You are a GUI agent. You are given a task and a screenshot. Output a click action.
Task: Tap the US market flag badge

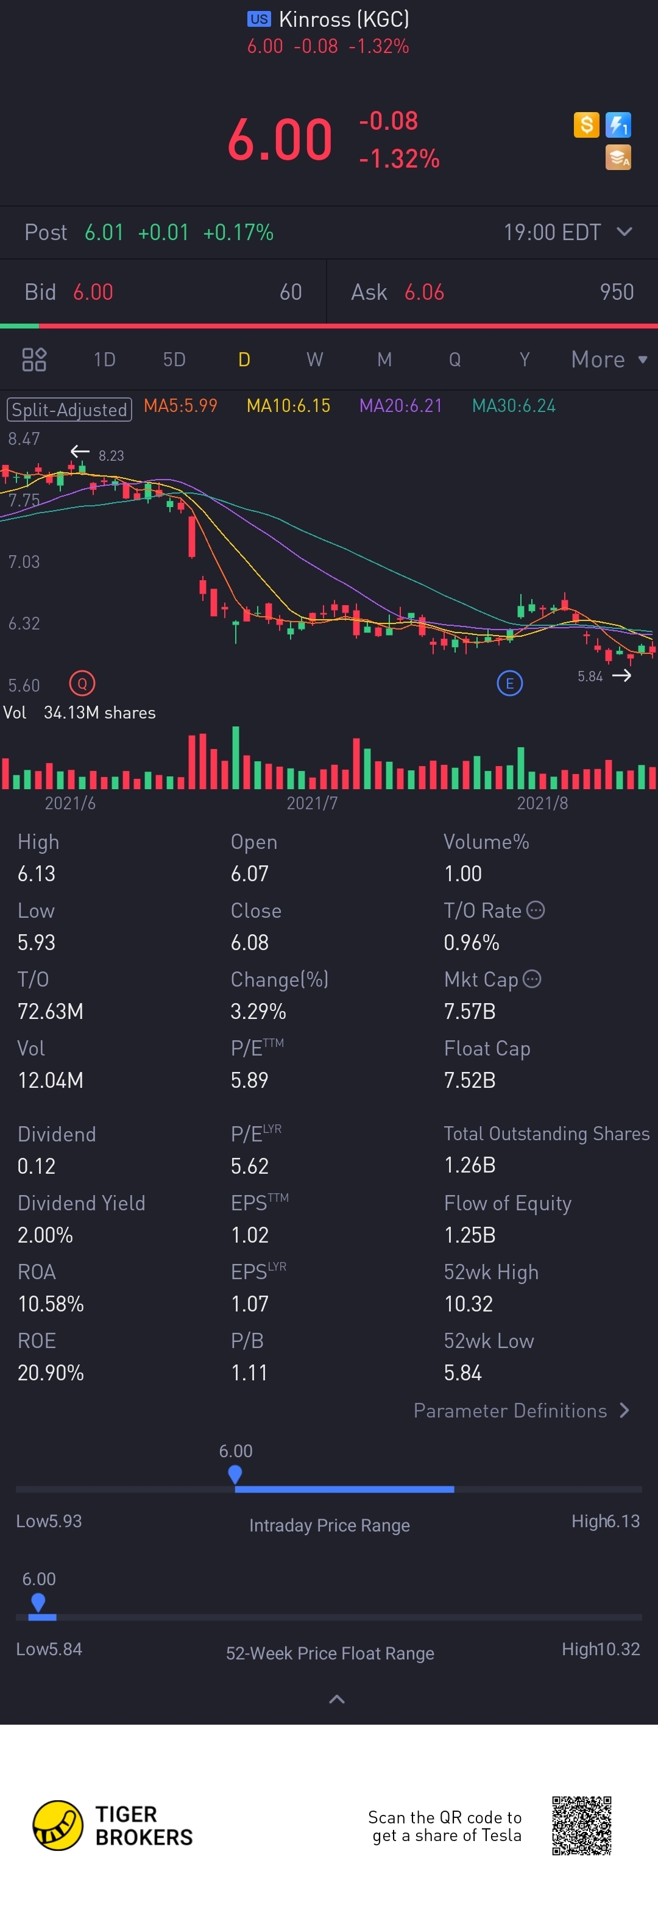click(259, 20)
